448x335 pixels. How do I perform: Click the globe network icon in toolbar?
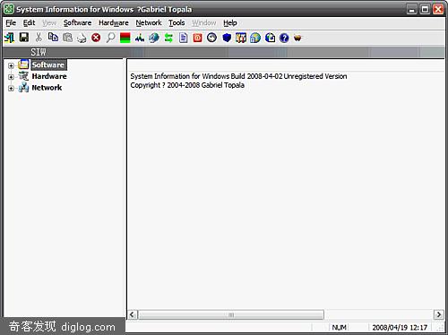(154, 38)
